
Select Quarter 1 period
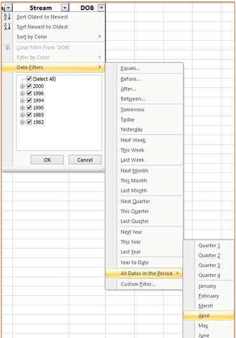(209, 246)
